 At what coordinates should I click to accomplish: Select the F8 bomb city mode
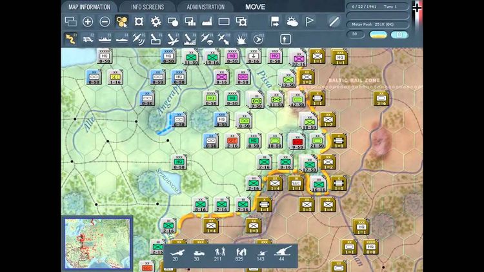pyautogui.click(x=190, y=39)
